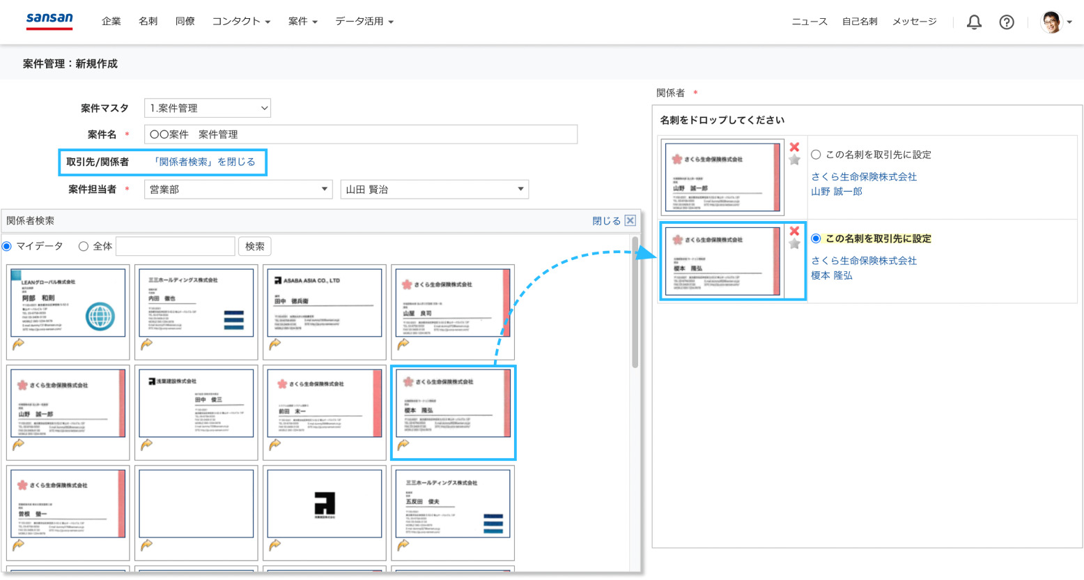Screen dimensions: 1084x580
Task: Close the 関係者検索 panel X icon
Action: [x=630, y=220]
